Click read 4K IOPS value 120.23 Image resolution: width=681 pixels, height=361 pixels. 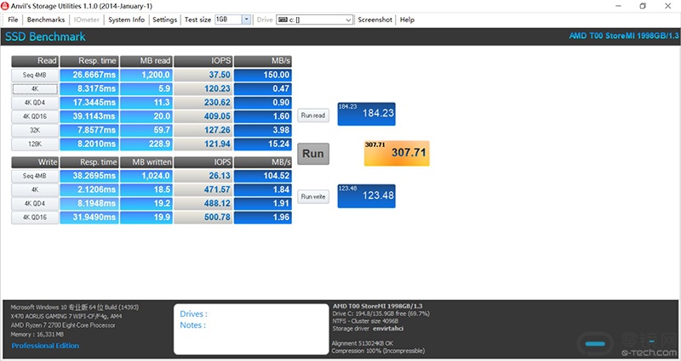(x=203, y=89)
